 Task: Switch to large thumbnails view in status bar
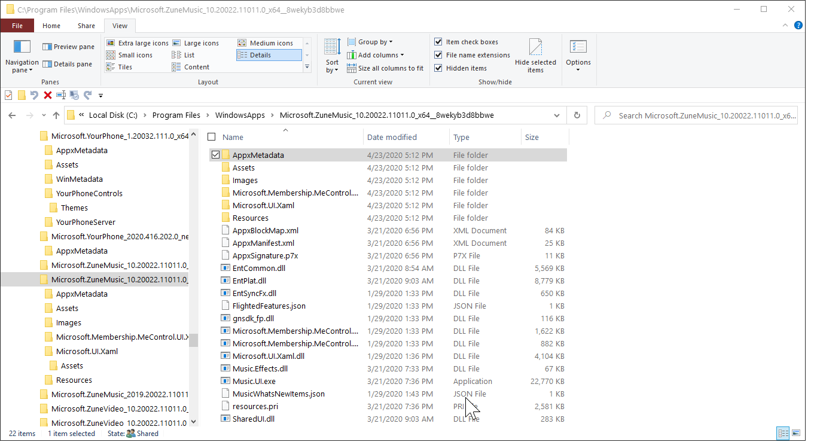tap(795, 433)
